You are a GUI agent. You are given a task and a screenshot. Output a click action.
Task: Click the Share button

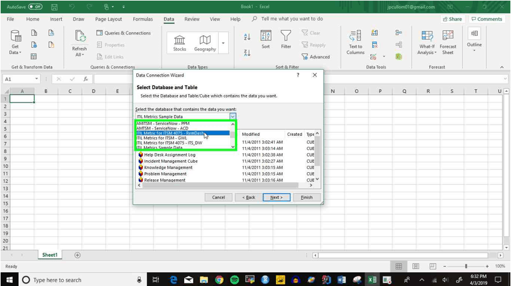[453, 19]
